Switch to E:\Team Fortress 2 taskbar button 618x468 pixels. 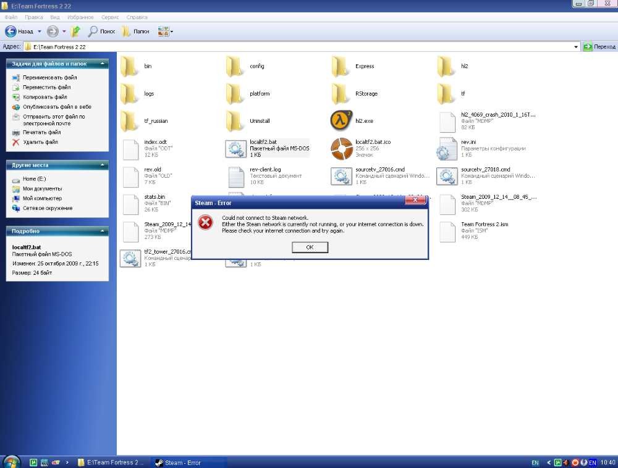coord(111,462)
